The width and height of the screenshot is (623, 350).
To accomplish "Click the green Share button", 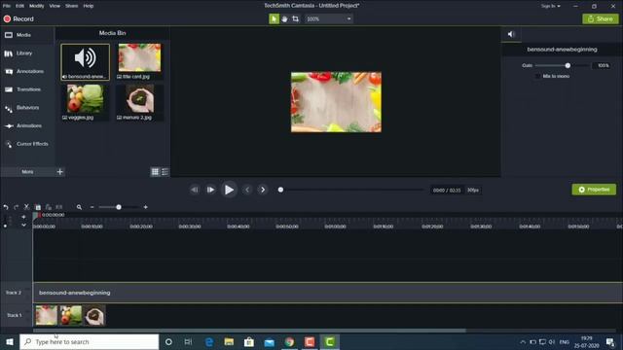I will [x=600, y=19].
